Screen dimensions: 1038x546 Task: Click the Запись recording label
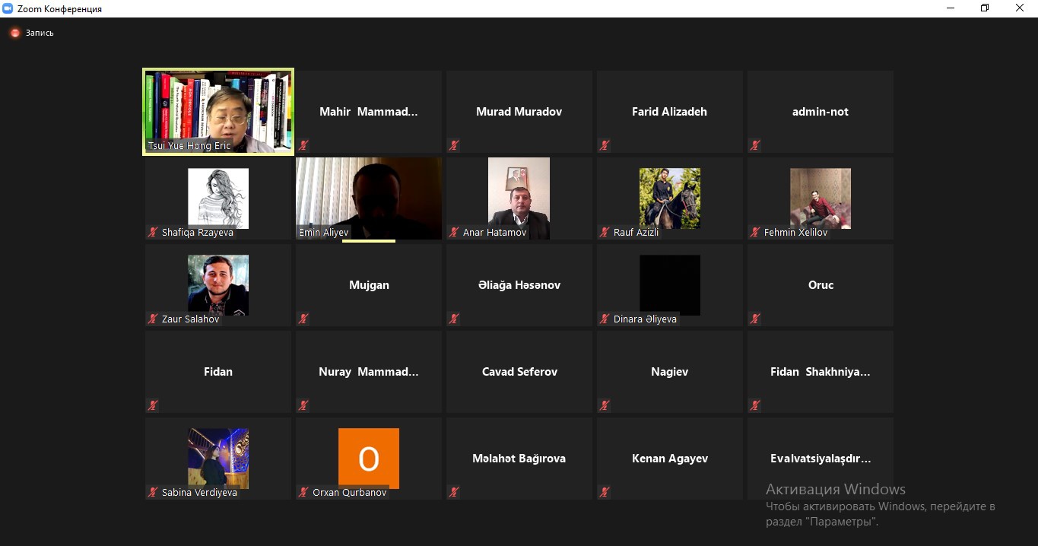click(40, 33)
